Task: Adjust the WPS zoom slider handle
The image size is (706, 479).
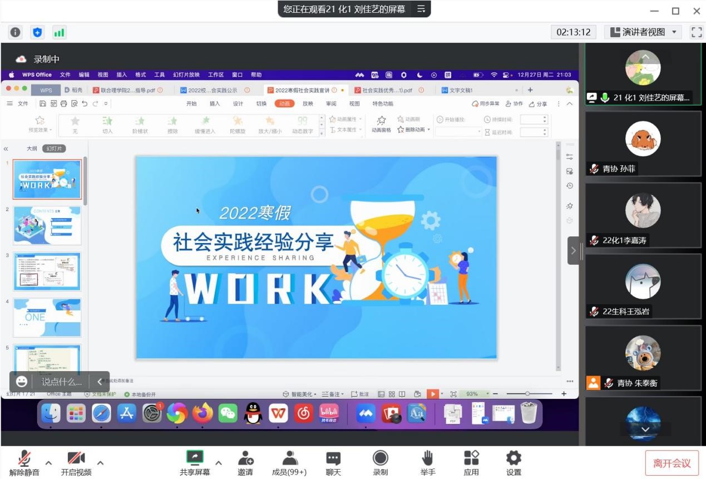Action: tap(527, 394)
